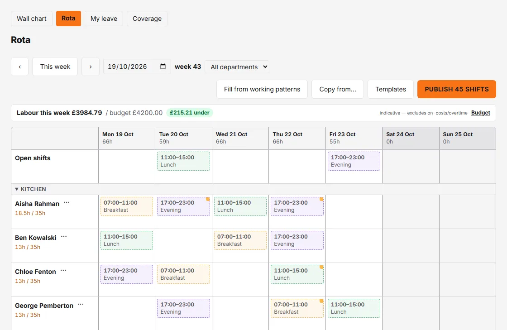Click the Aisha Rahman name
Screen dimensions: 507x330
(37, 204)
